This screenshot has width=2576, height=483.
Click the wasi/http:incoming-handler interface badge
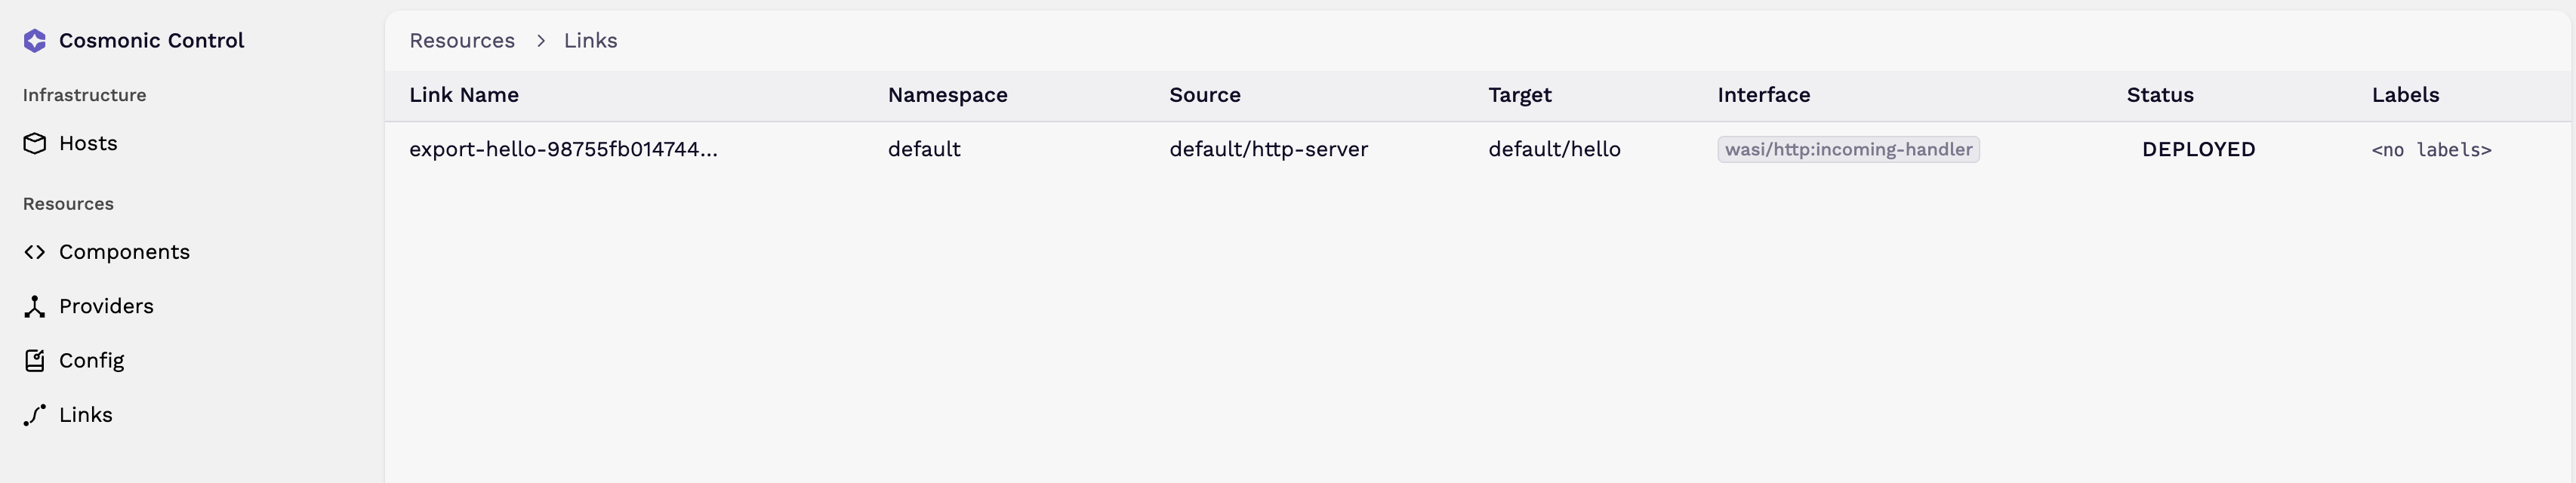point(1848,150)
